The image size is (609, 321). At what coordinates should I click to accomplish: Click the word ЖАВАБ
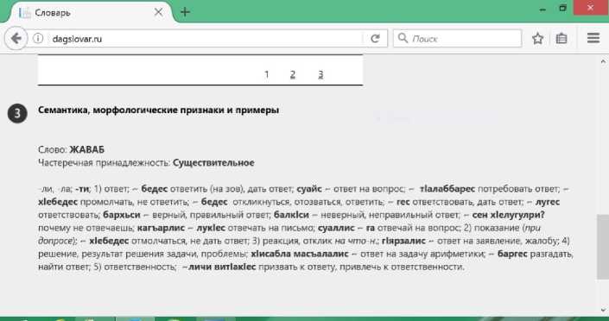(87, 149)
